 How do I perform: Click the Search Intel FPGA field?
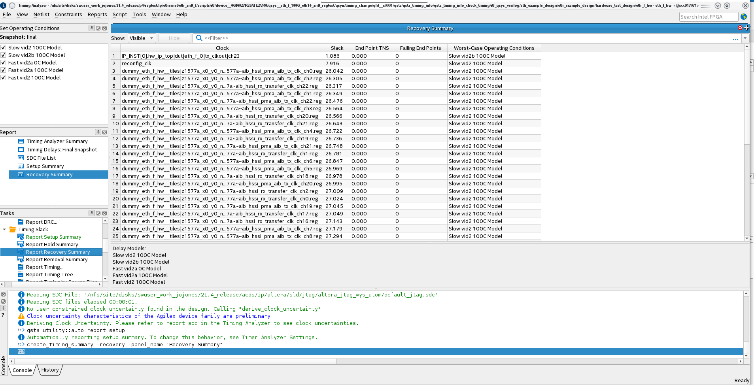pos(708,17)
